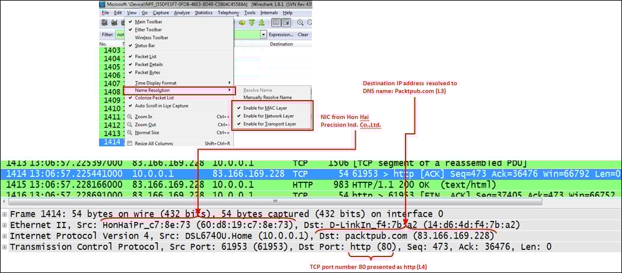Click the No. column header
The height and width of the screenshot is (273, 622).
pyautogui.click(x=103, y=44)
